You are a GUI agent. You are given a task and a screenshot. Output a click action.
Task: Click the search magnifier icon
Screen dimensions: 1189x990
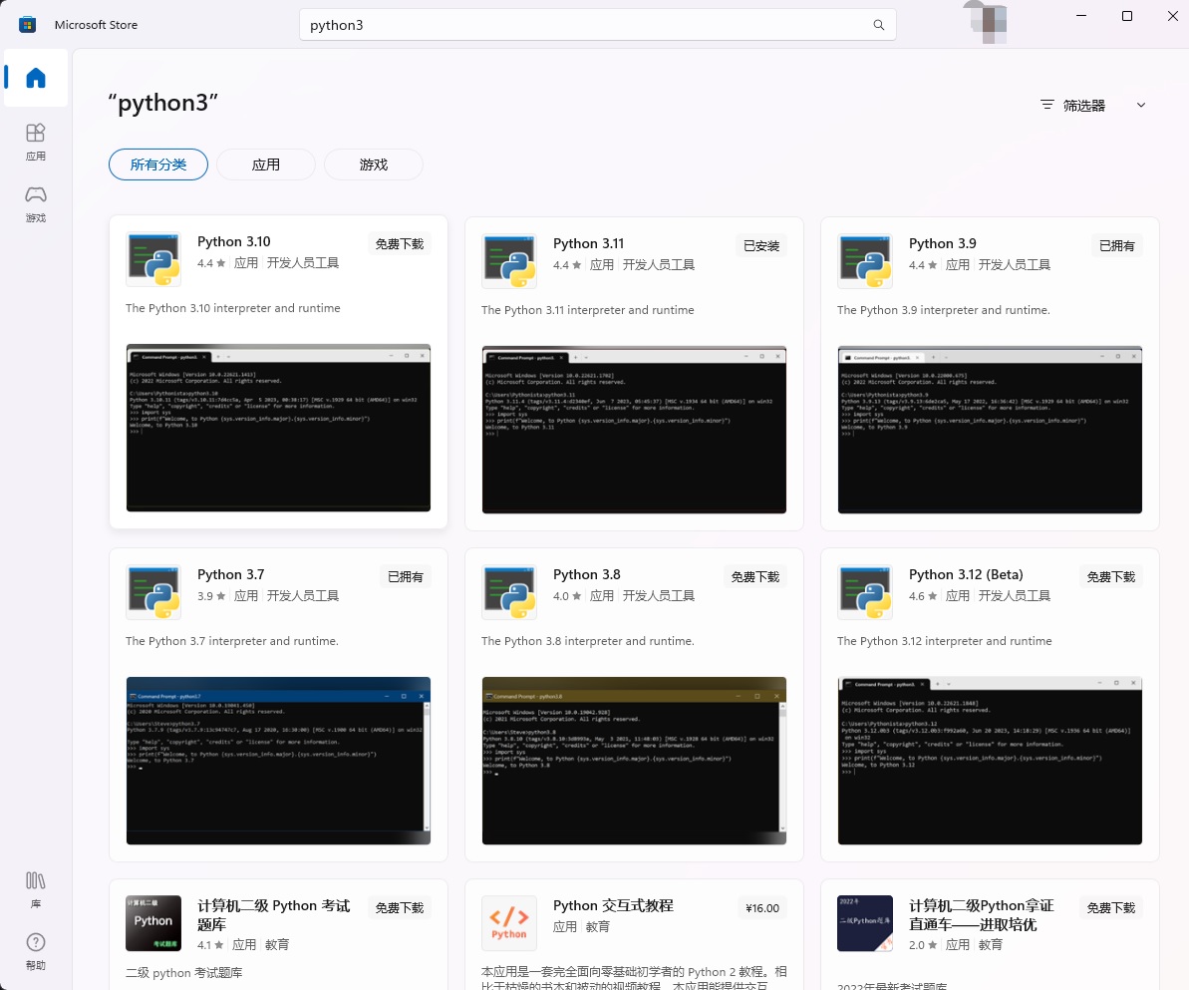point(878,25)
